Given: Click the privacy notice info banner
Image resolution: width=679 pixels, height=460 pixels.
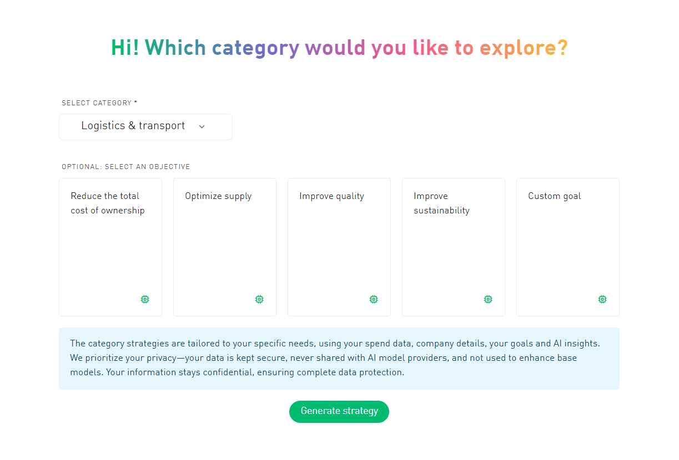Looking at the screenshot, I should click(x=339, y=358).
